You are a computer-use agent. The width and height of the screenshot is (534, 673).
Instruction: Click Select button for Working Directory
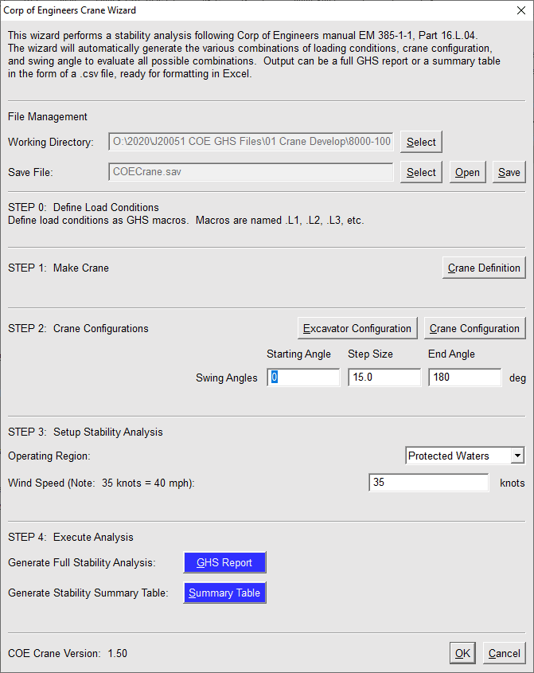[x=421, y=142]
